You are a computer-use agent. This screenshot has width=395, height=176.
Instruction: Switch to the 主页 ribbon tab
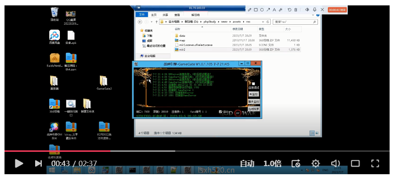[154, 15]
